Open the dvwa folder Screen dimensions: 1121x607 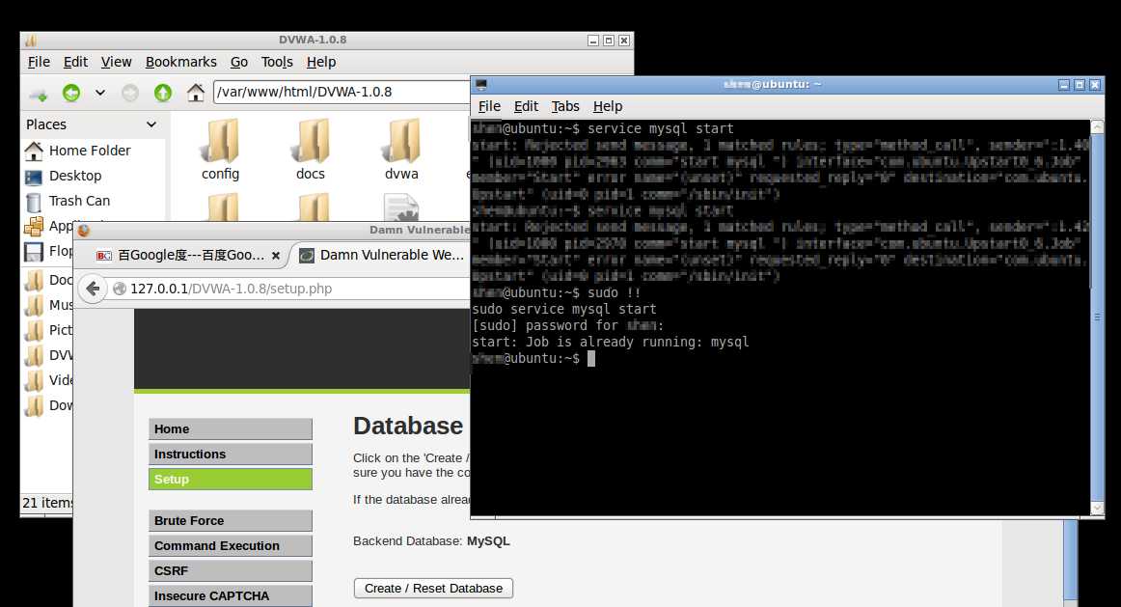(401, 150)
